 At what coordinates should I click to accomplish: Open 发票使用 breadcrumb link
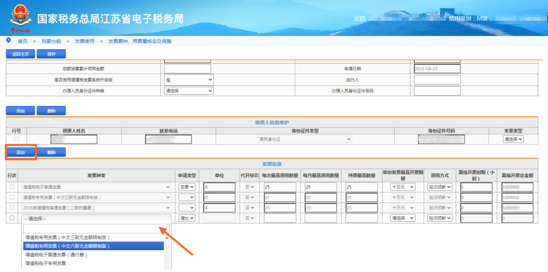(85, 41)
